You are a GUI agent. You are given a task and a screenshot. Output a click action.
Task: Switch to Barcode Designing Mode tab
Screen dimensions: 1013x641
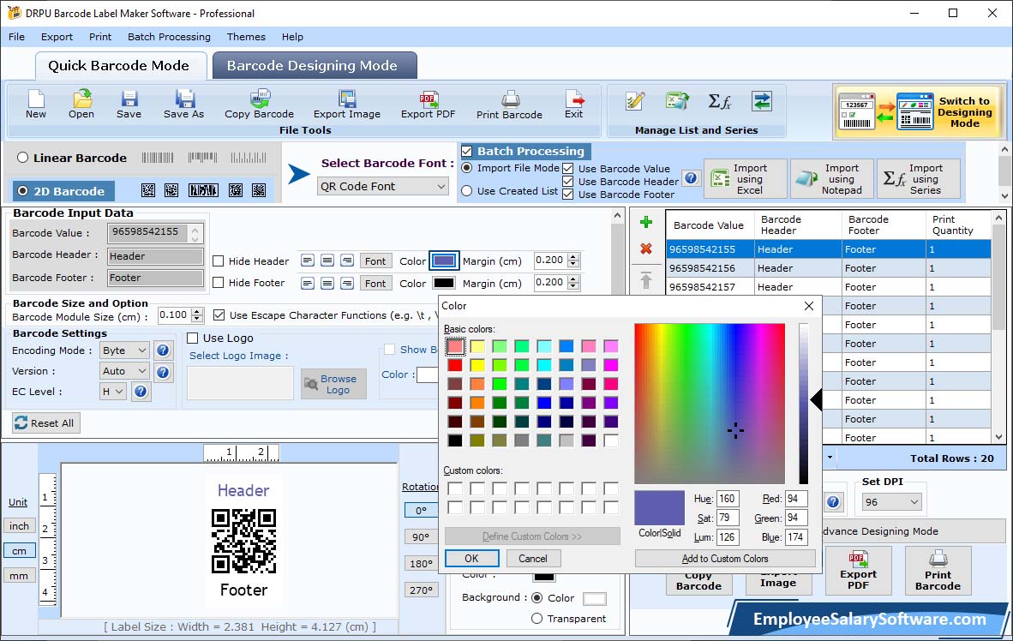[313, 66]
